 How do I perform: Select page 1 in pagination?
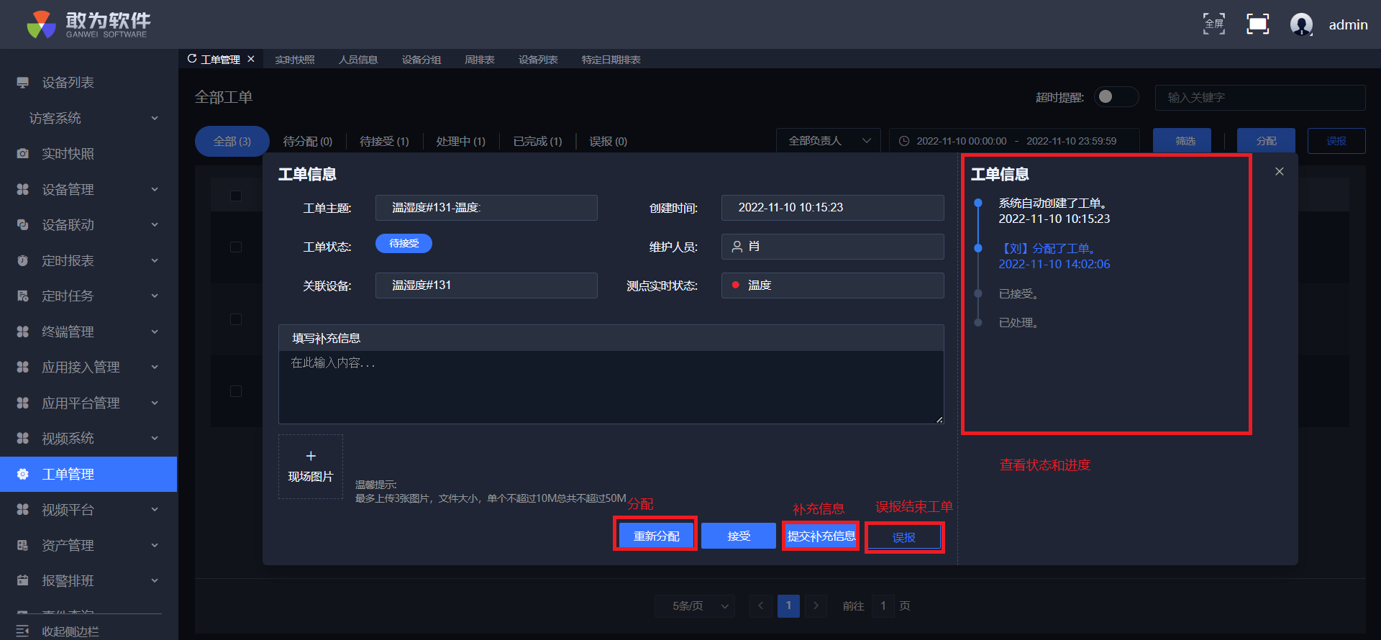tap(788, 606)
